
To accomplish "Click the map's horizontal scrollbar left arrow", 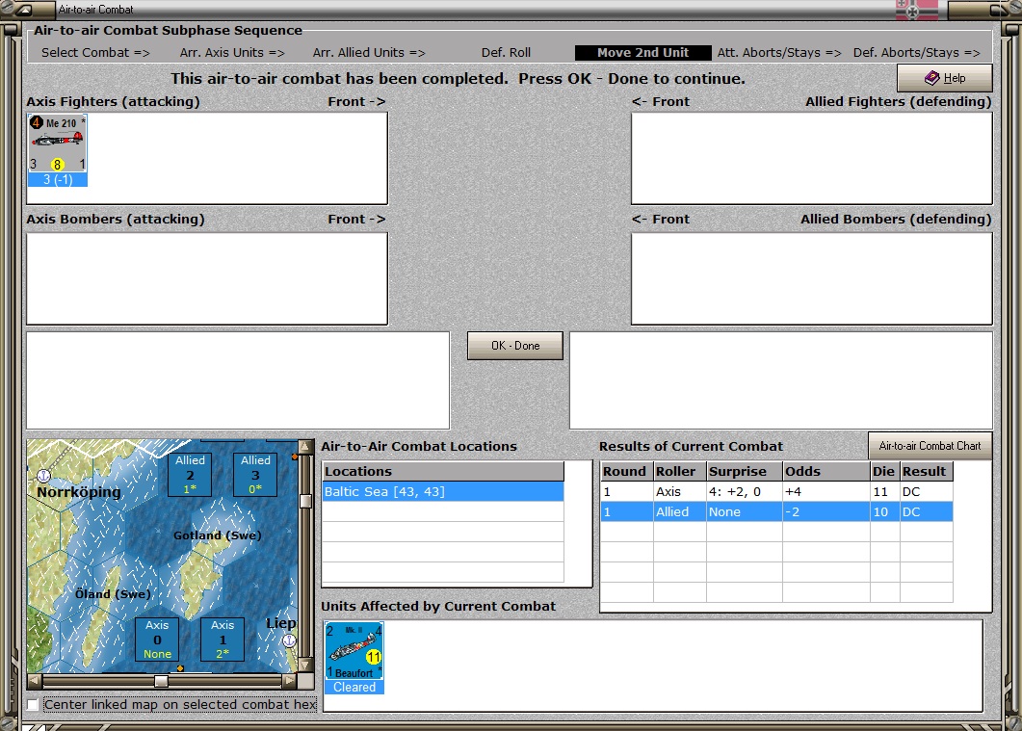I will click(x=35, y=681).
